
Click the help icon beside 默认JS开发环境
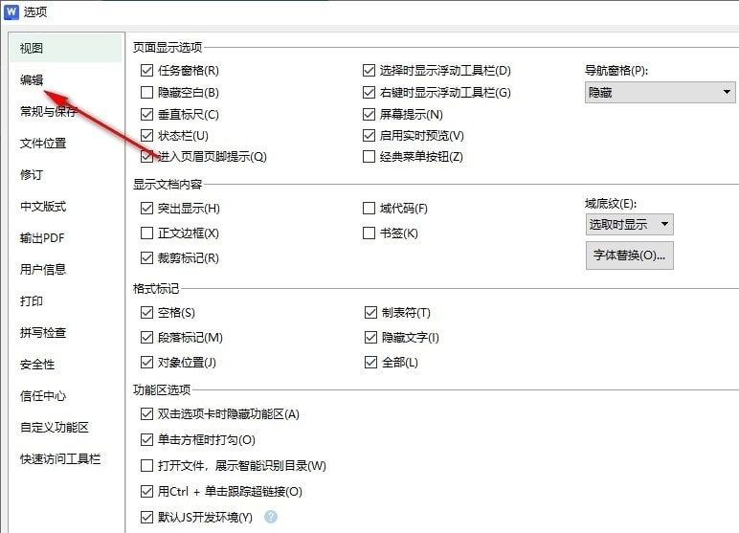coord(271,517)
